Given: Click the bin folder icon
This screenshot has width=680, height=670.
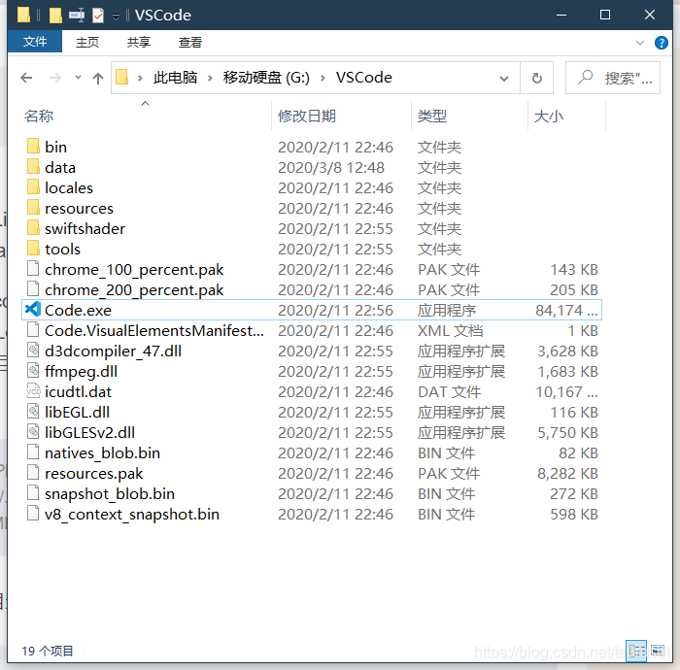Looking at the screenshot, I should click(x=33, y=147).
